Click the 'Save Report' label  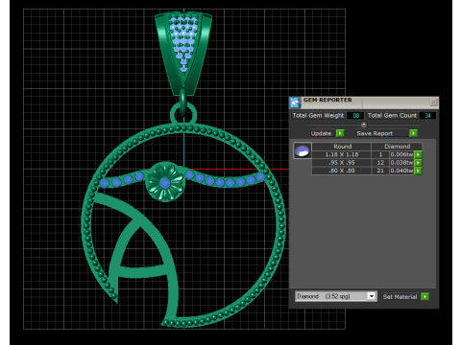(375, 133)
